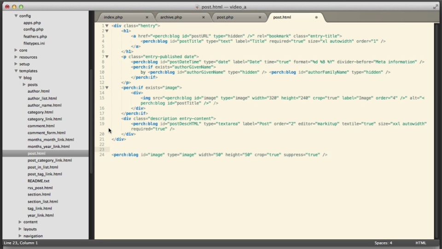The height and width of the screenshot is (249, 442).
Task: Open author_name.html file
Action: coord(45,105)
